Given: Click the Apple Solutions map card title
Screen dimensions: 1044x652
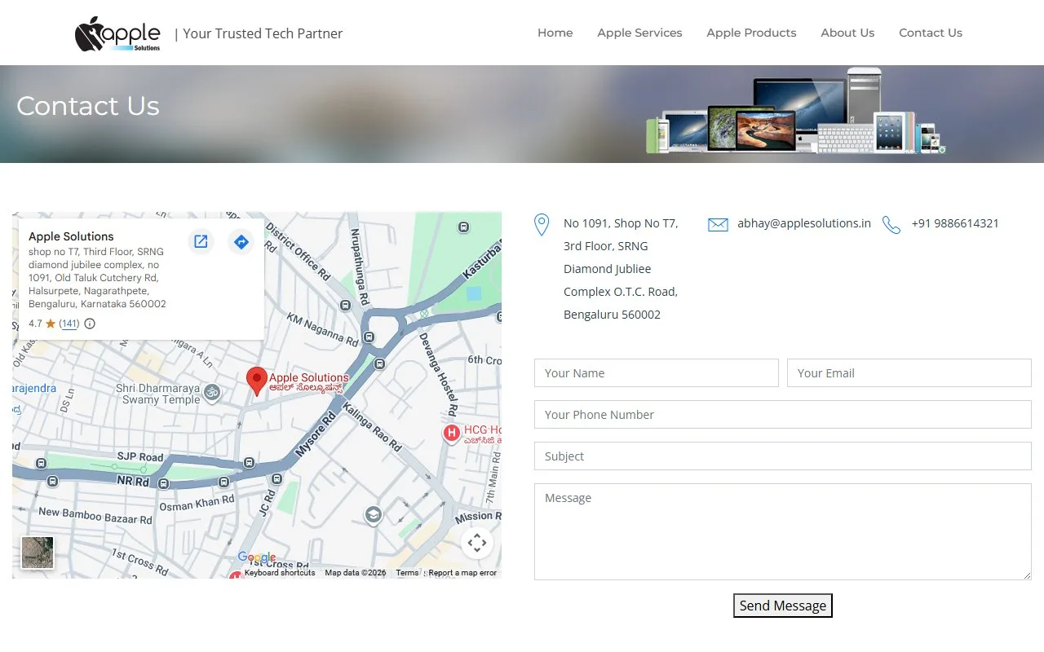Looking at the screenshot, I should tap(71, 236).
